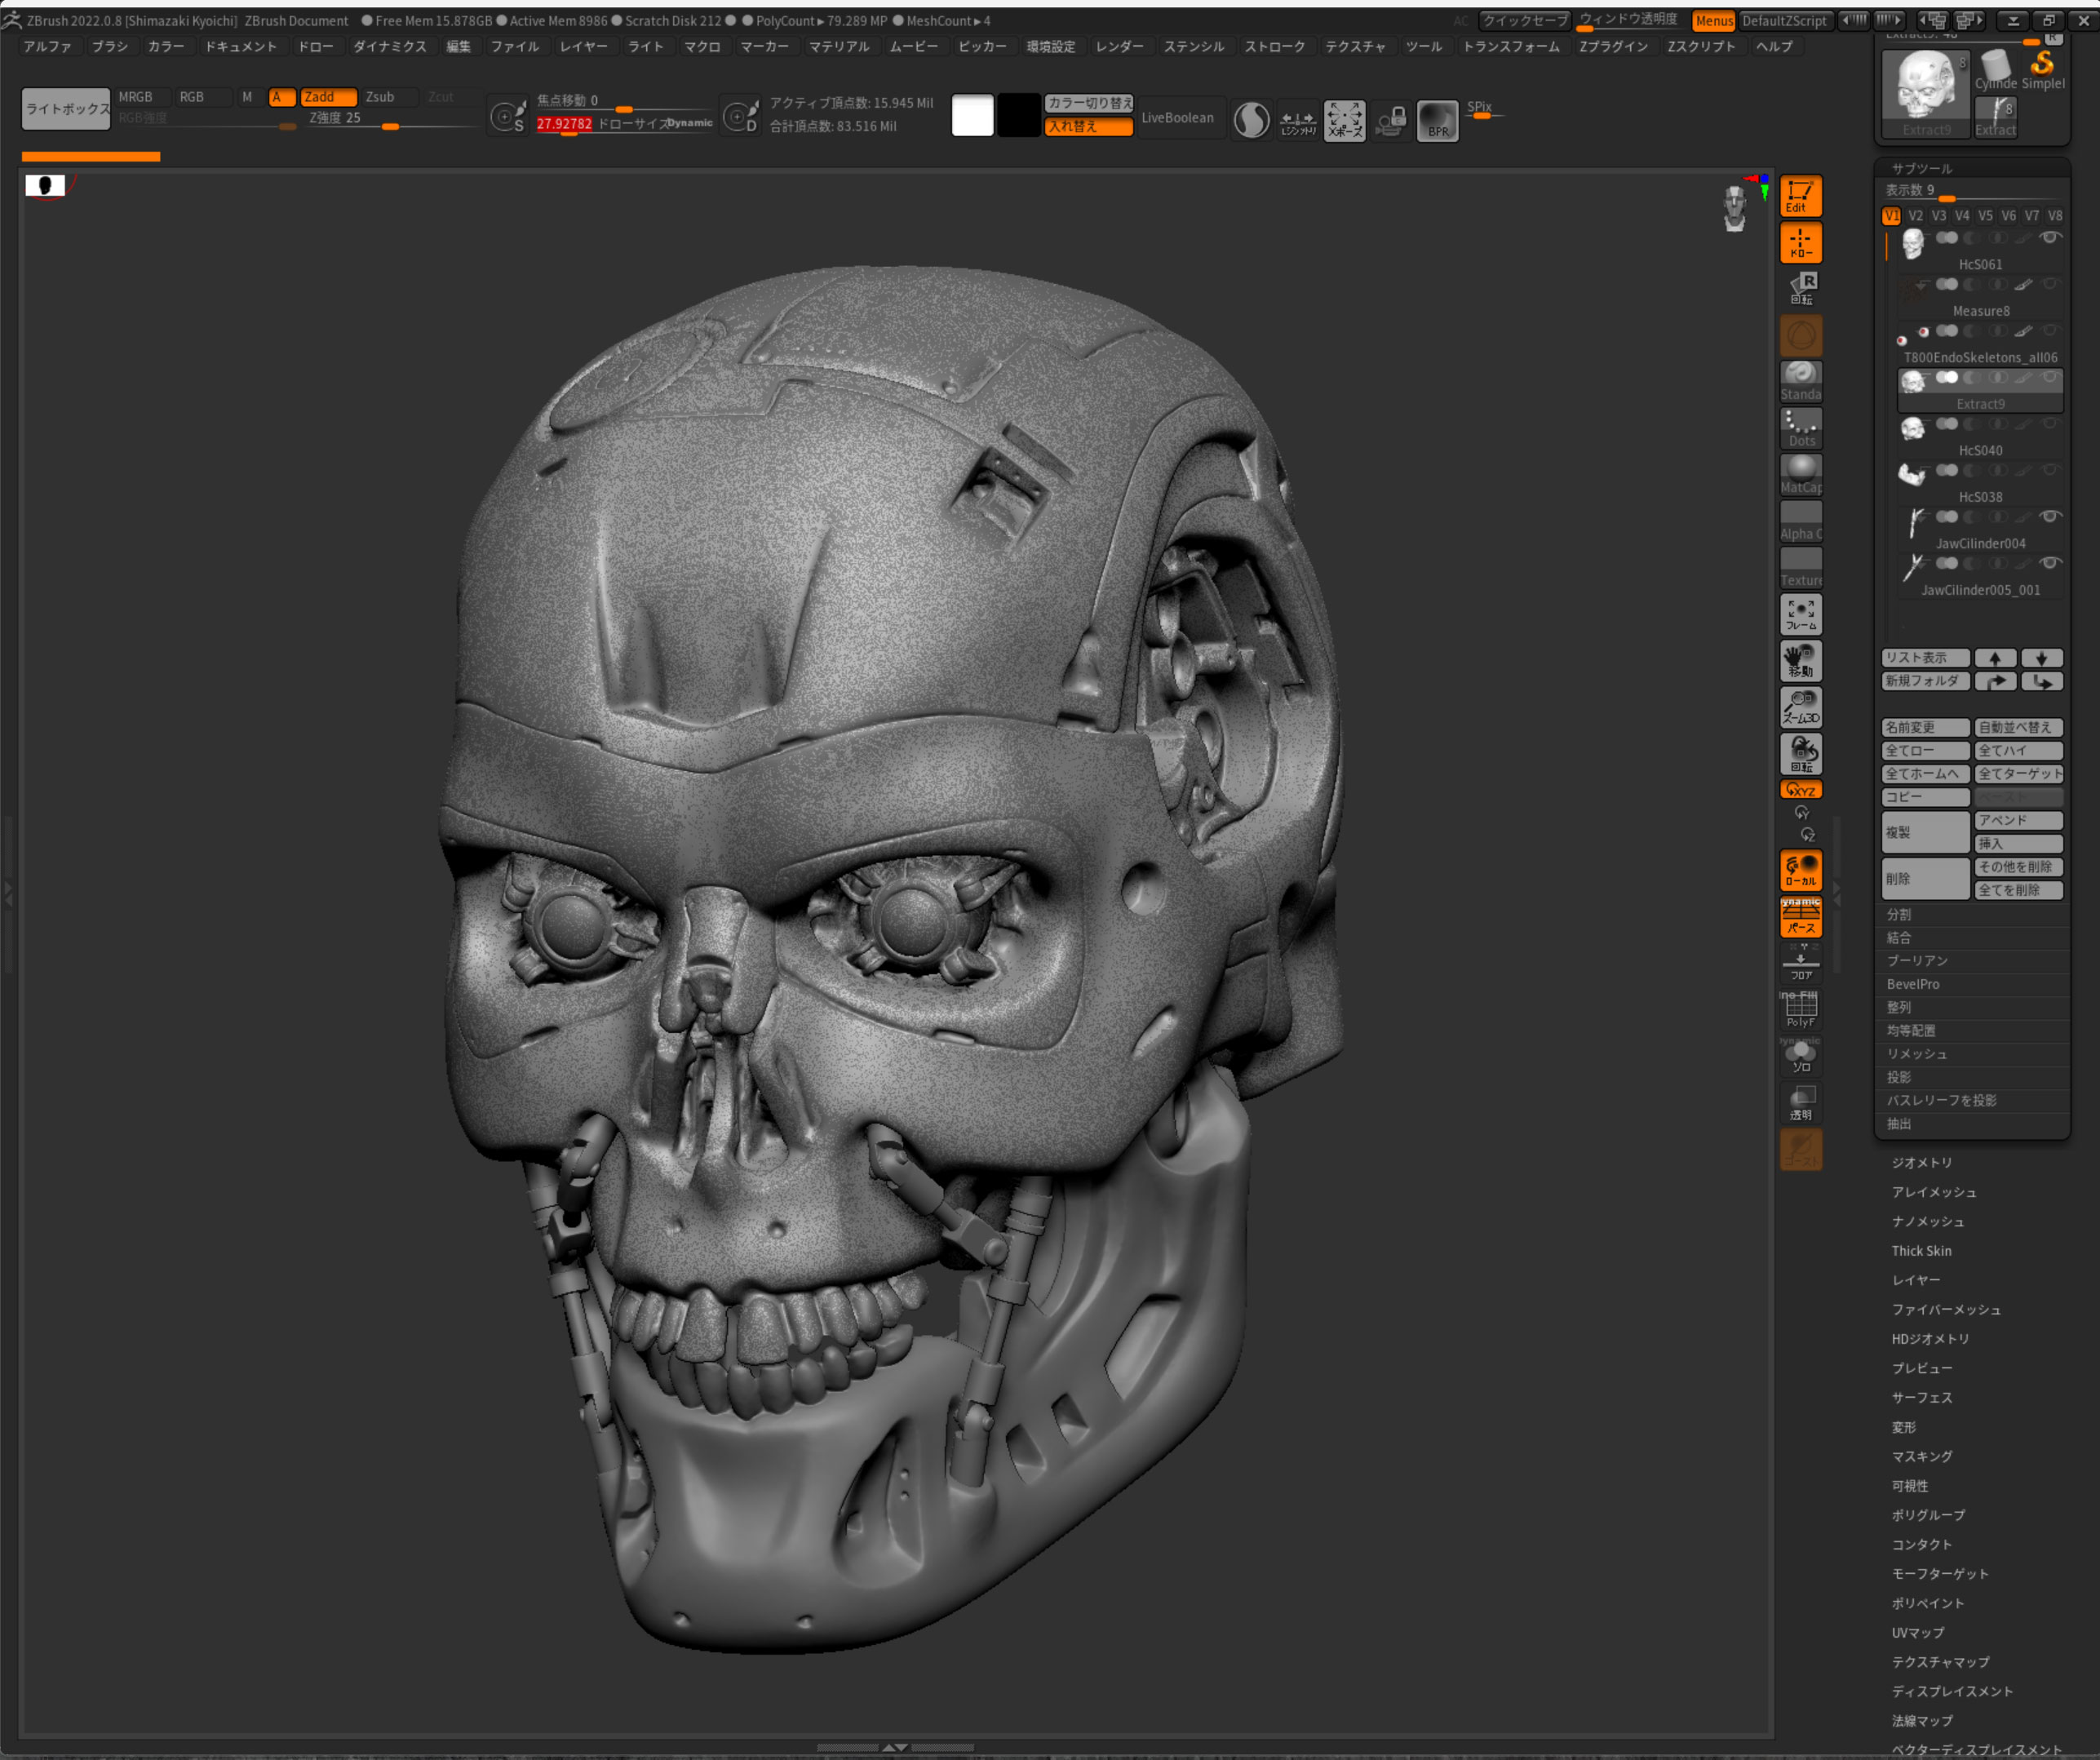Open the Dots stroke selector
The image size is (2100, 1760).
click(1800, 428)
